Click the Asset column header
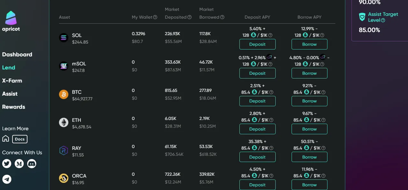This screenshot has height=190, width=408. (x=64, y=17)
